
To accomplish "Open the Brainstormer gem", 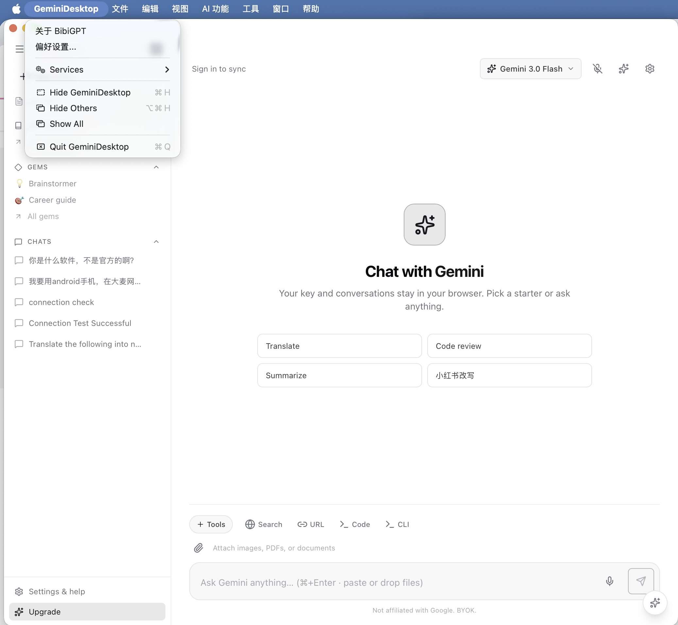I will [x=52, y=183].
